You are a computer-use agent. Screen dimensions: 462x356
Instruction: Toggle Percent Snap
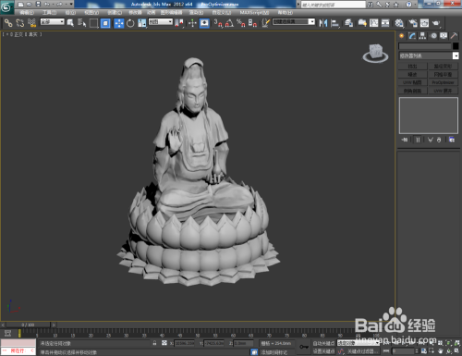[241, 23]
